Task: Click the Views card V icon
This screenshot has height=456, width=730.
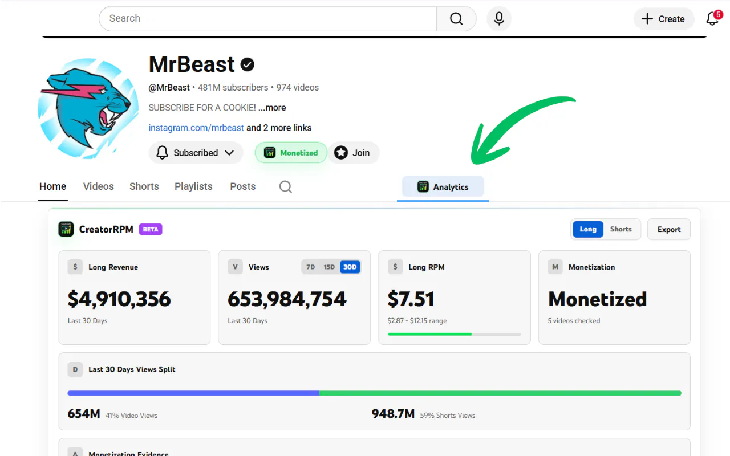Action: point(235,267)
